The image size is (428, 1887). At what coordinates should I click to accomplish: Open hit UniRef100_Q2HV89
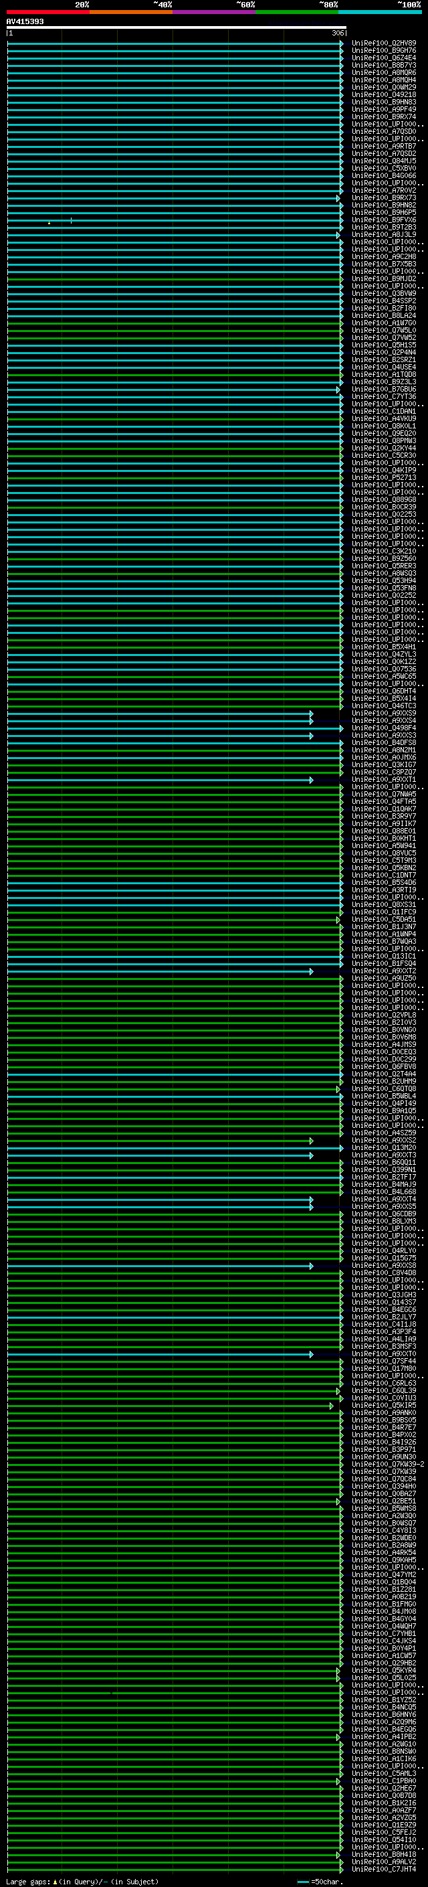coord(384,44)
